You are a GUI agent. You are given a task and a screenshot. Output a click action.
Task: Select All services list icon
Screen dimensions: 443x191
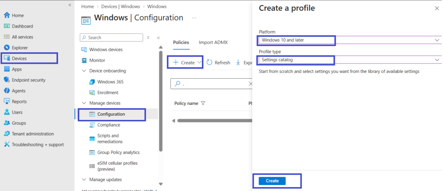coord(7,37)
